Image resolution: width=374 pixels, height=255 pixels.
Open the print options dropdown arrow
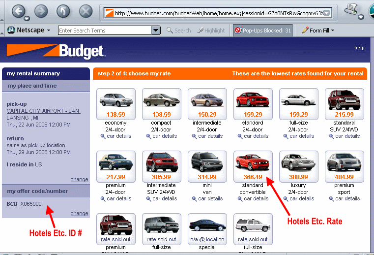point(361,17)
